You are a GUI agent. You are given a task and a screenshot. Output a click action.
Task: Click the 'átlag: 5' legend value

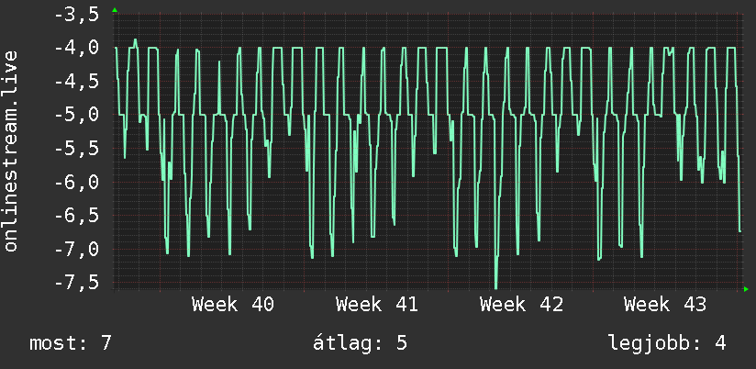pyautogui.click(x=361, y=343)
